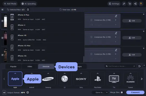Expand the Compress file (4 MB) dropdown

115,37
